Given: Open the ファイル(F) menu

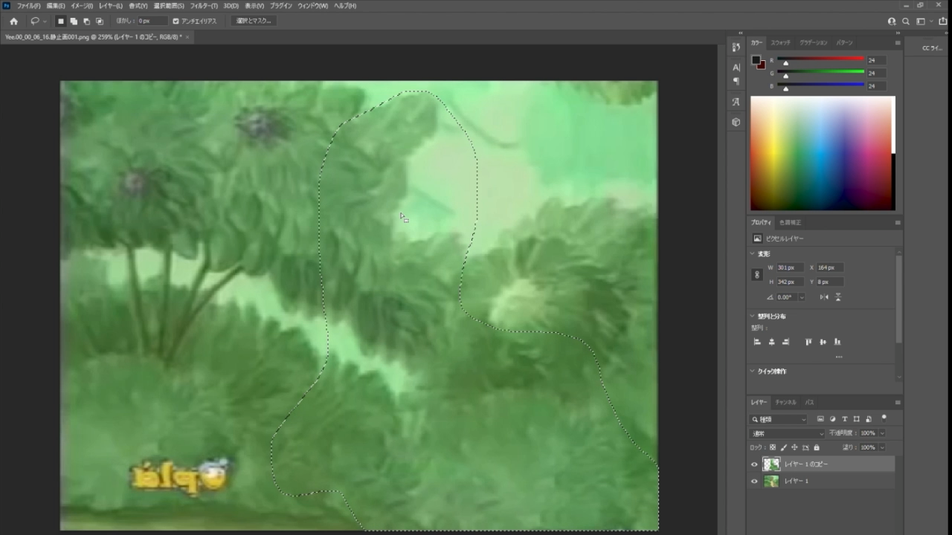Looking at the screenshot, I should [28, 5].
